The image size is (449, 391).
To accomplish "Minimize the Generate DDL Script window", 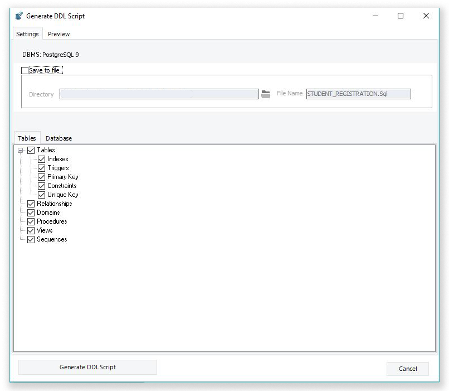I will point(375,16).
